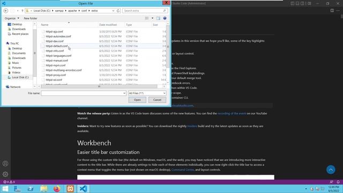Click the Split Editor icon in VS Code
The width and height of the screenshot is (343, 193).
[x=332, y=11]
